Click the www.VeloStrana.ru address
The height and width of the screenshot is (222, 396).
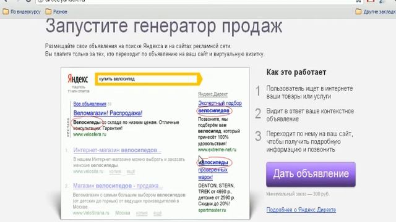[91, 213]
